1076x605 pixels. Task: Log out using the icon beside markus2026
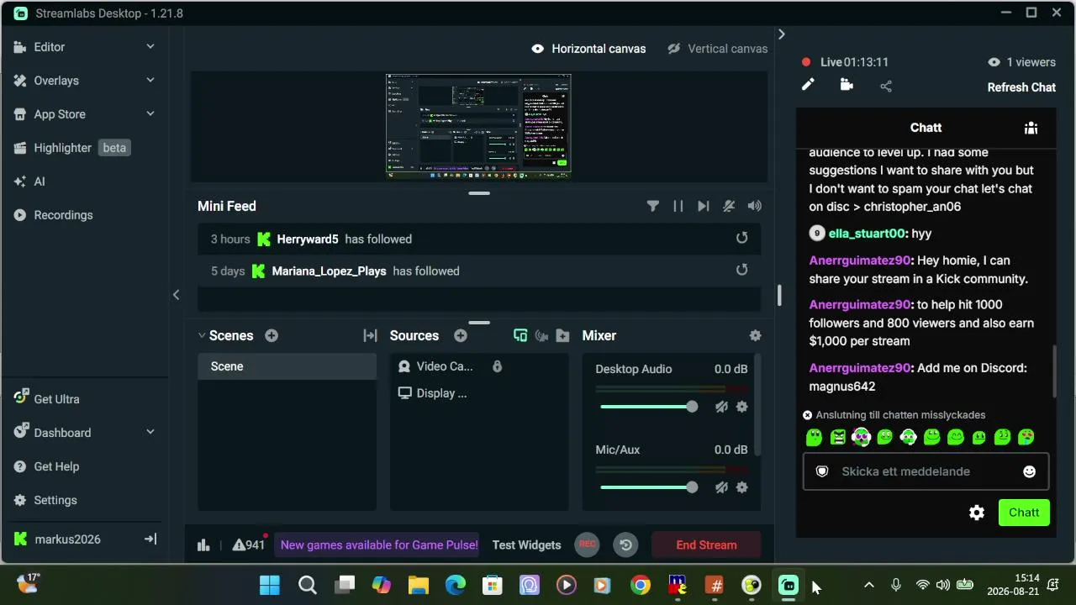pyautogui.click(x=150, y=539)
